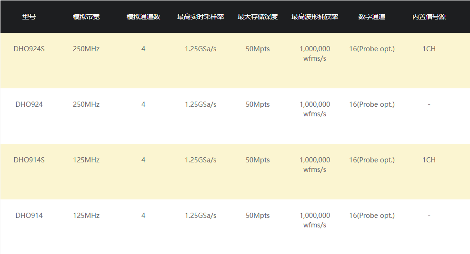Viewport: 470px width, 254px height.
Task: Click 16(Probe opt.) in DHO924S row
Action: tap(372, 49)
